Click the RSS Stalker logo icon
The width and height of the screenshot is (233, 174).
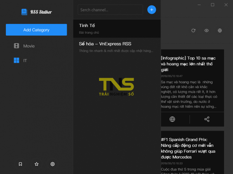click(x=24, y=12)
